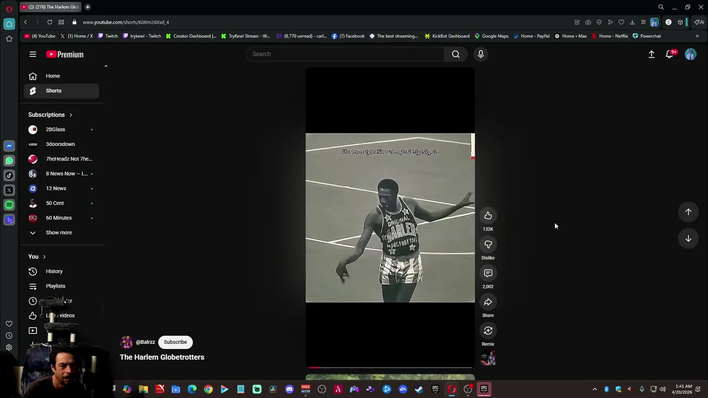Screen dimensions: 708x398
Task: Dislike the current short
Action: 488,244
